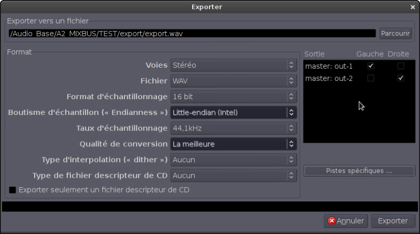This screenshot has width=420, height=234.
Task: Open Taux d'échantillonnage dropdown showing 44,1kHz
Action: point(234,128)
